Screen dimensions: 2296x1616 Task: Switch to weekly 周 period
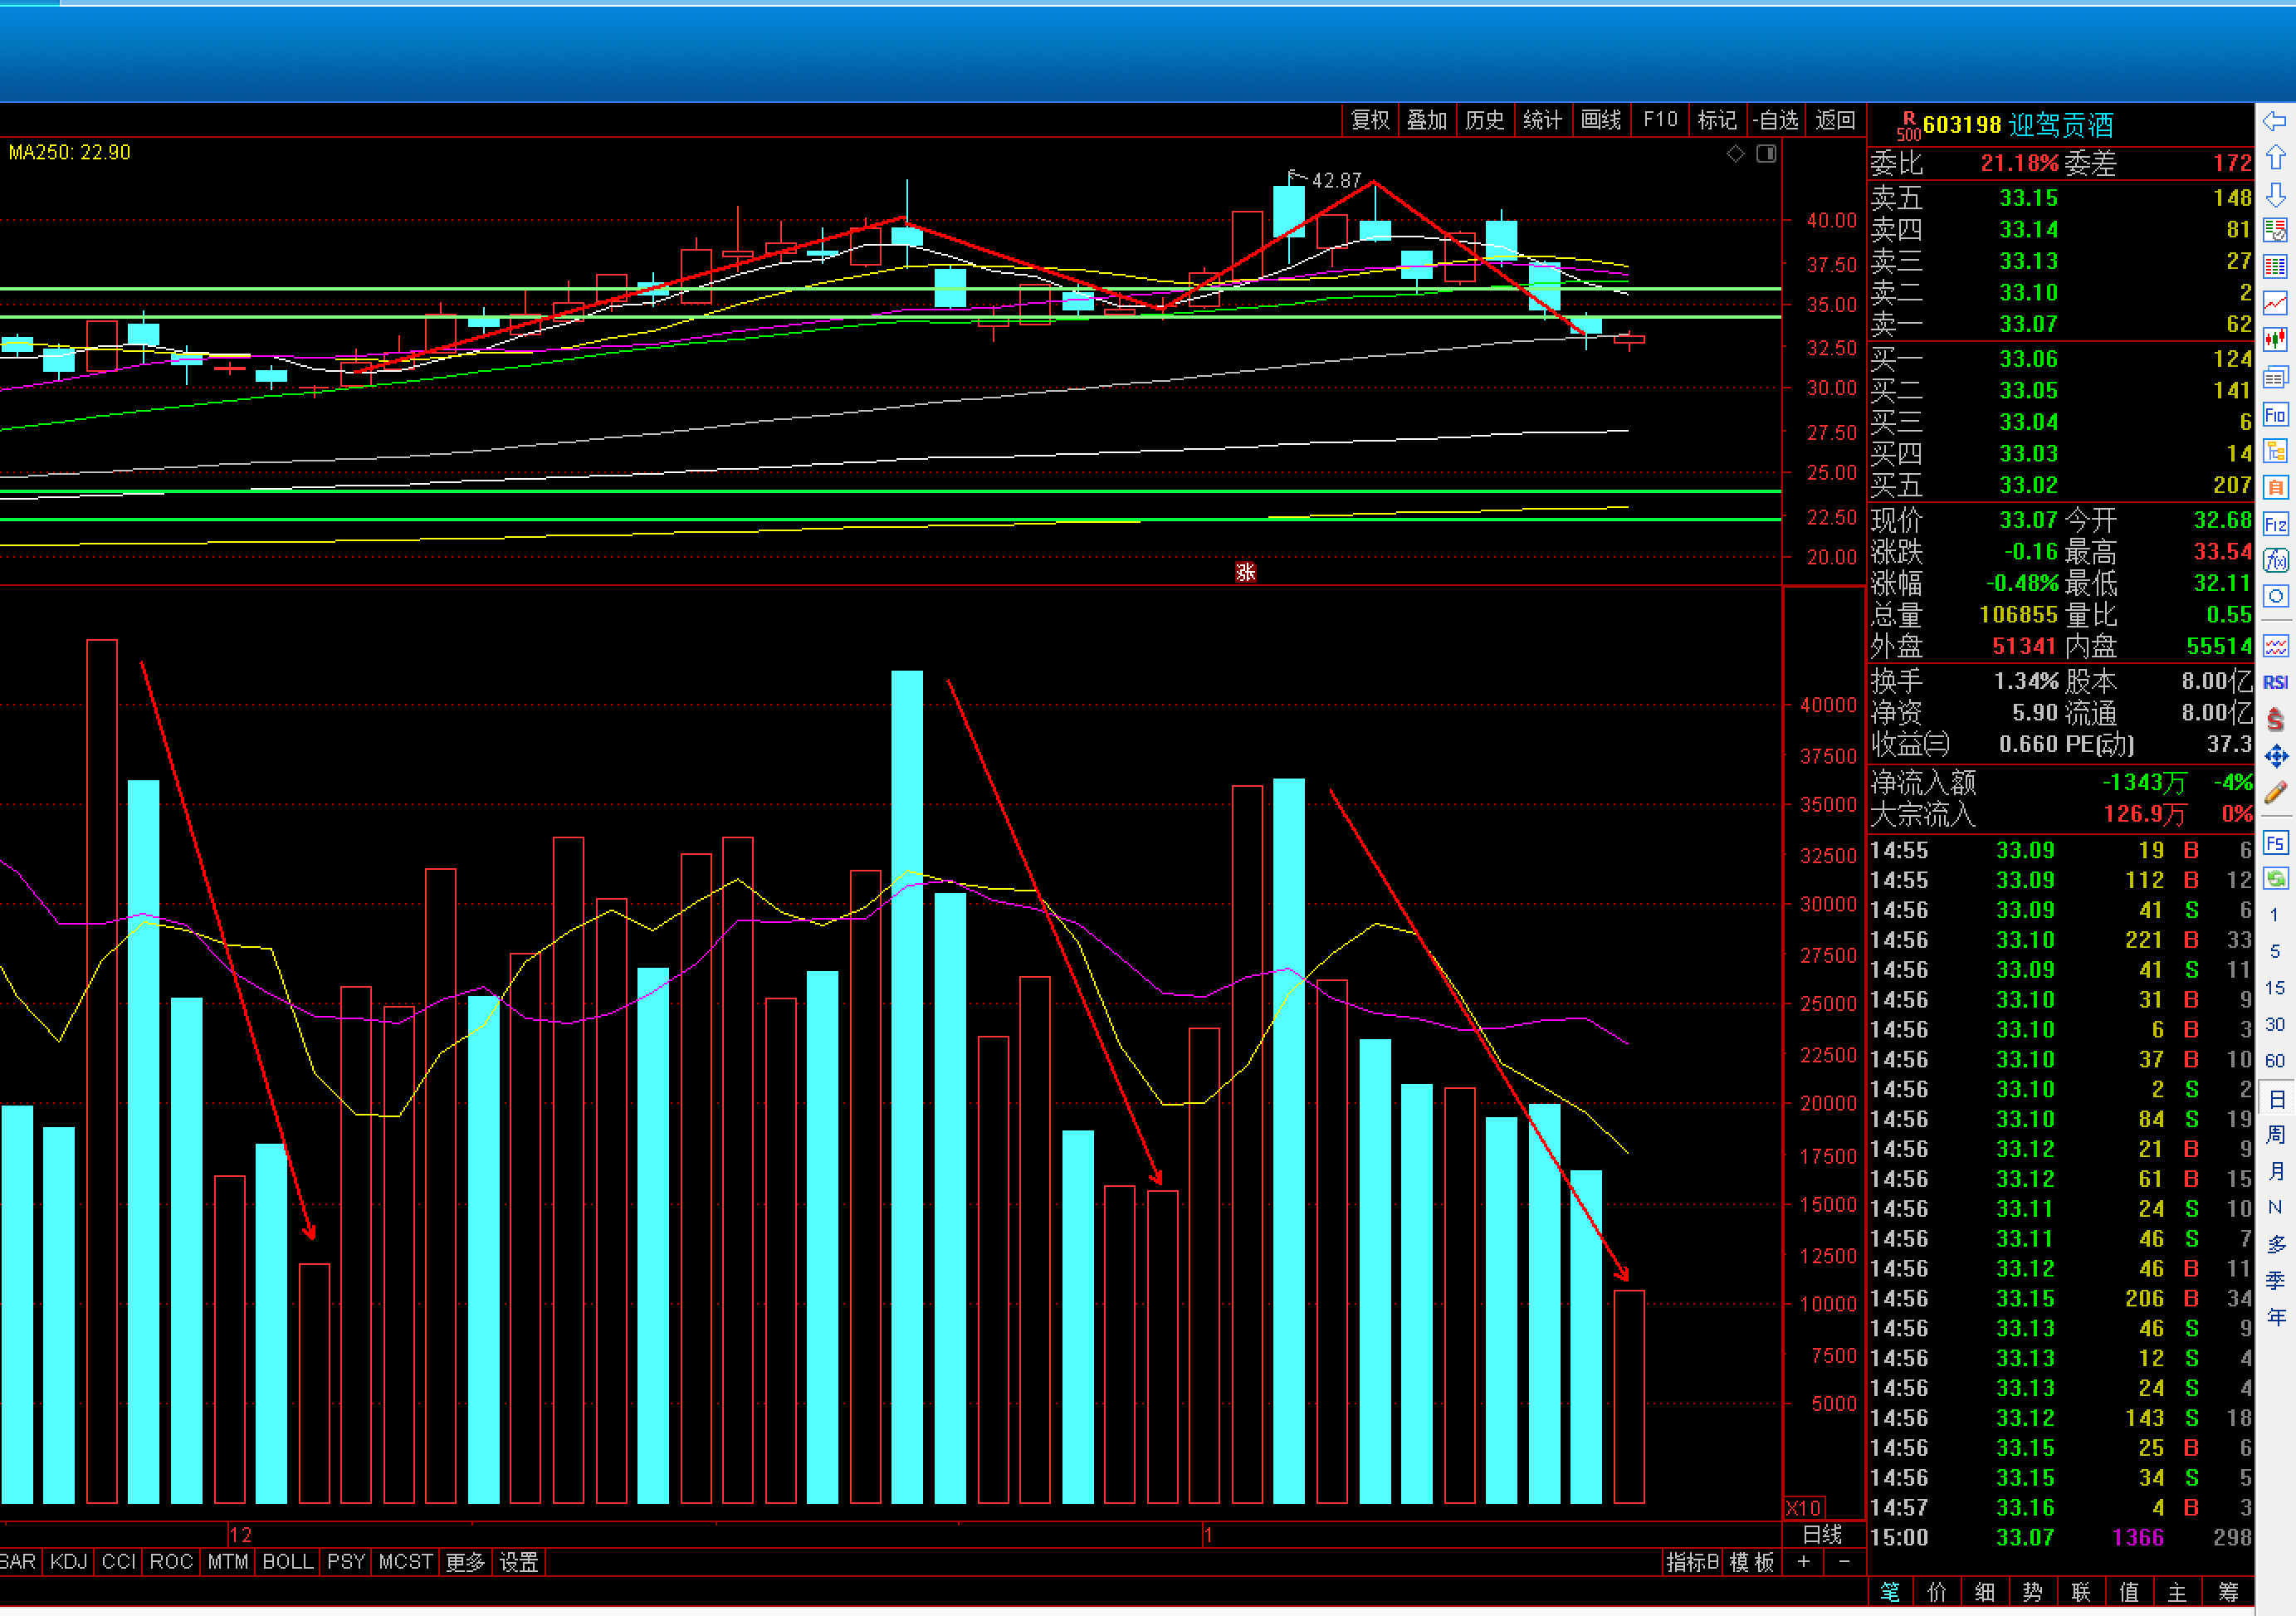coord(2275,1134)
